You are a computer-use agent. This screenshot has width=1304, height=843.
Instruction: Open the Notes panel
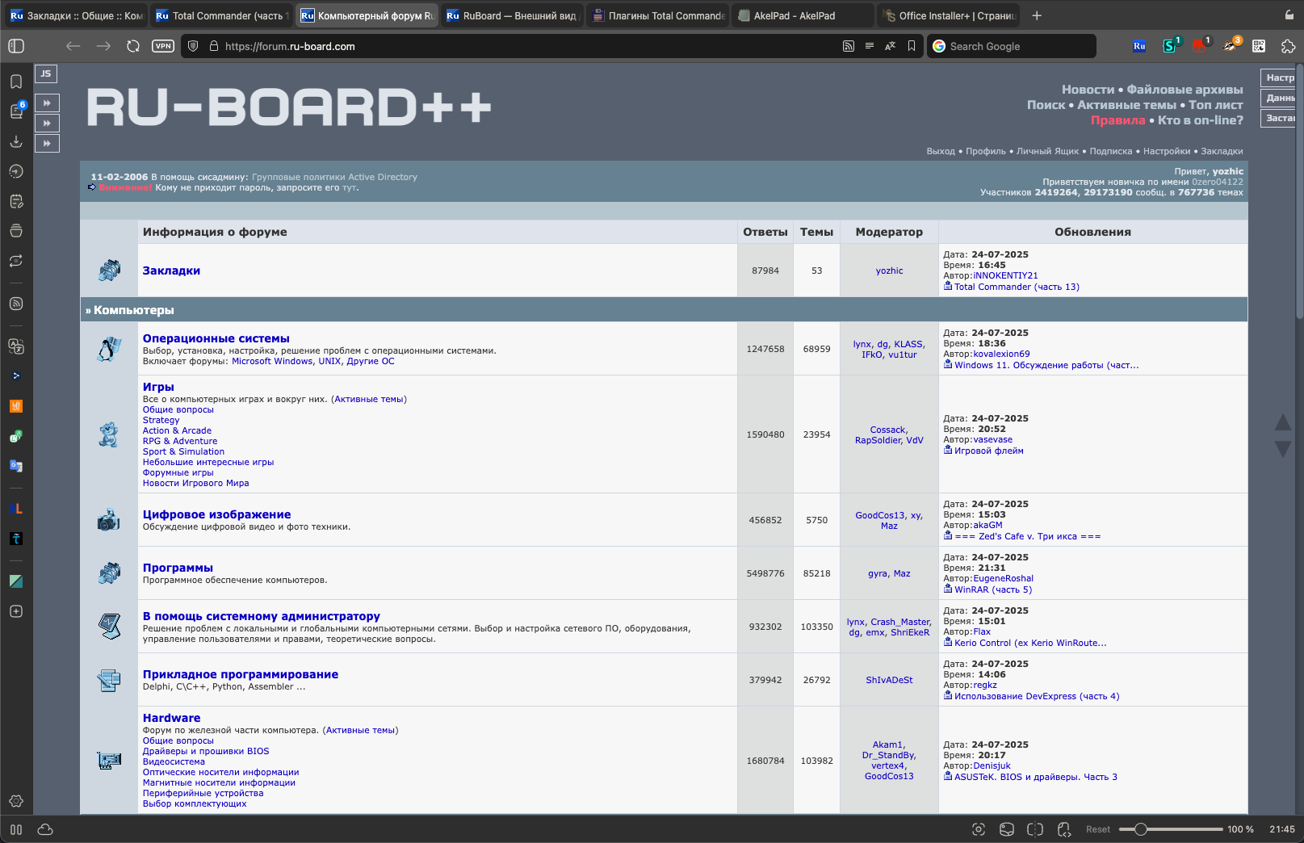click(x=16, y=201)
